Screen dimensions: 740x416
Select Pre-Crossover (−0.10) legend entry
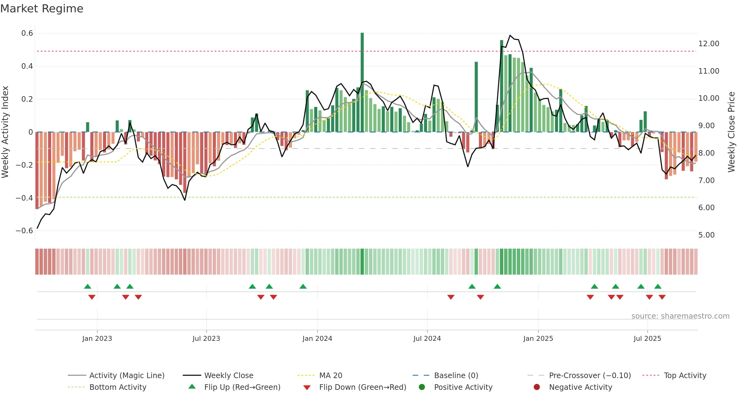pyautogui.click(x=579, y=375)
